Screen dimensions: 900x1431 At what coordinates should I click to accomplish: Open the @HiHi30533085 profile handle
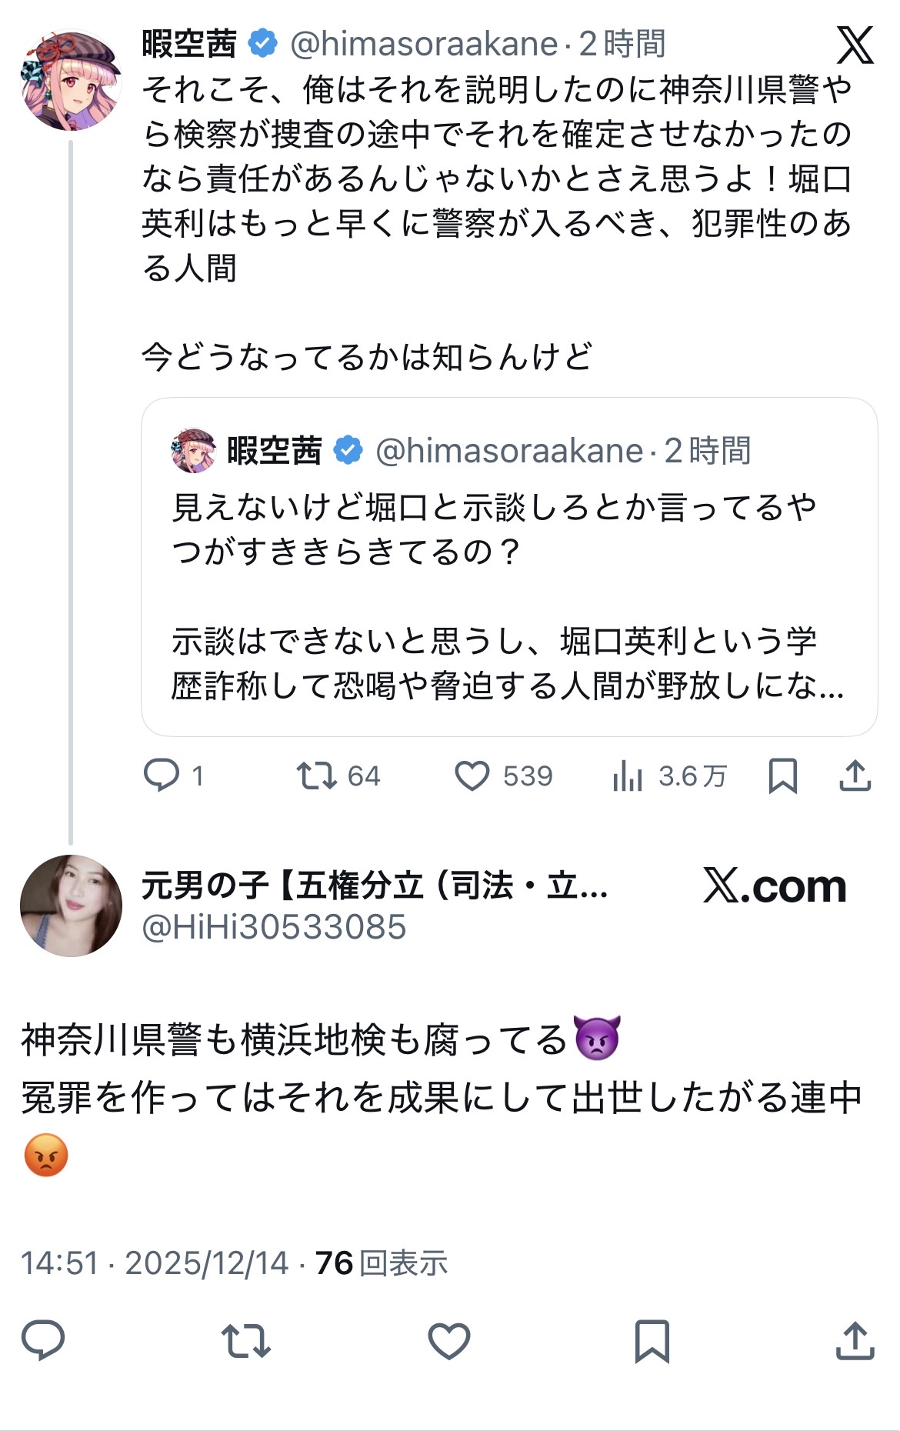point(274,928)
